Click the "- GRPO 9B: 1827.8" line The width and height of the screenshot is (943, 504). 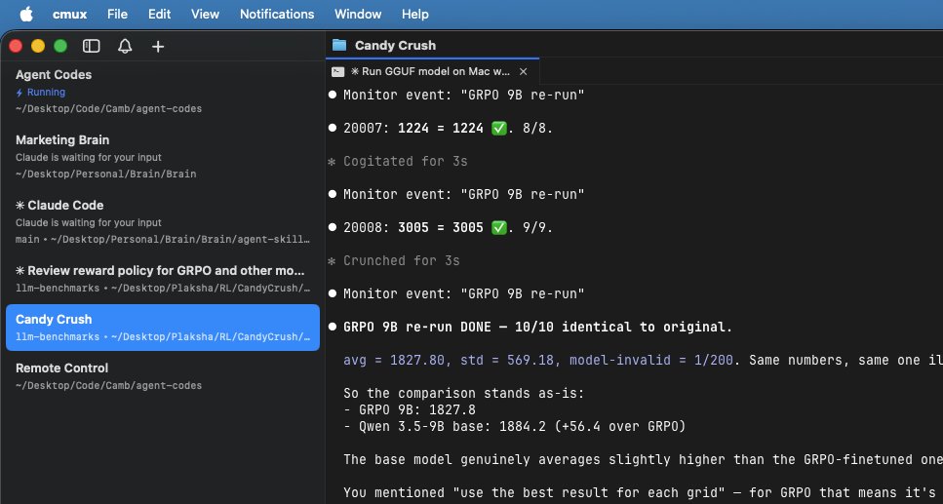click(x=410, y=409)
